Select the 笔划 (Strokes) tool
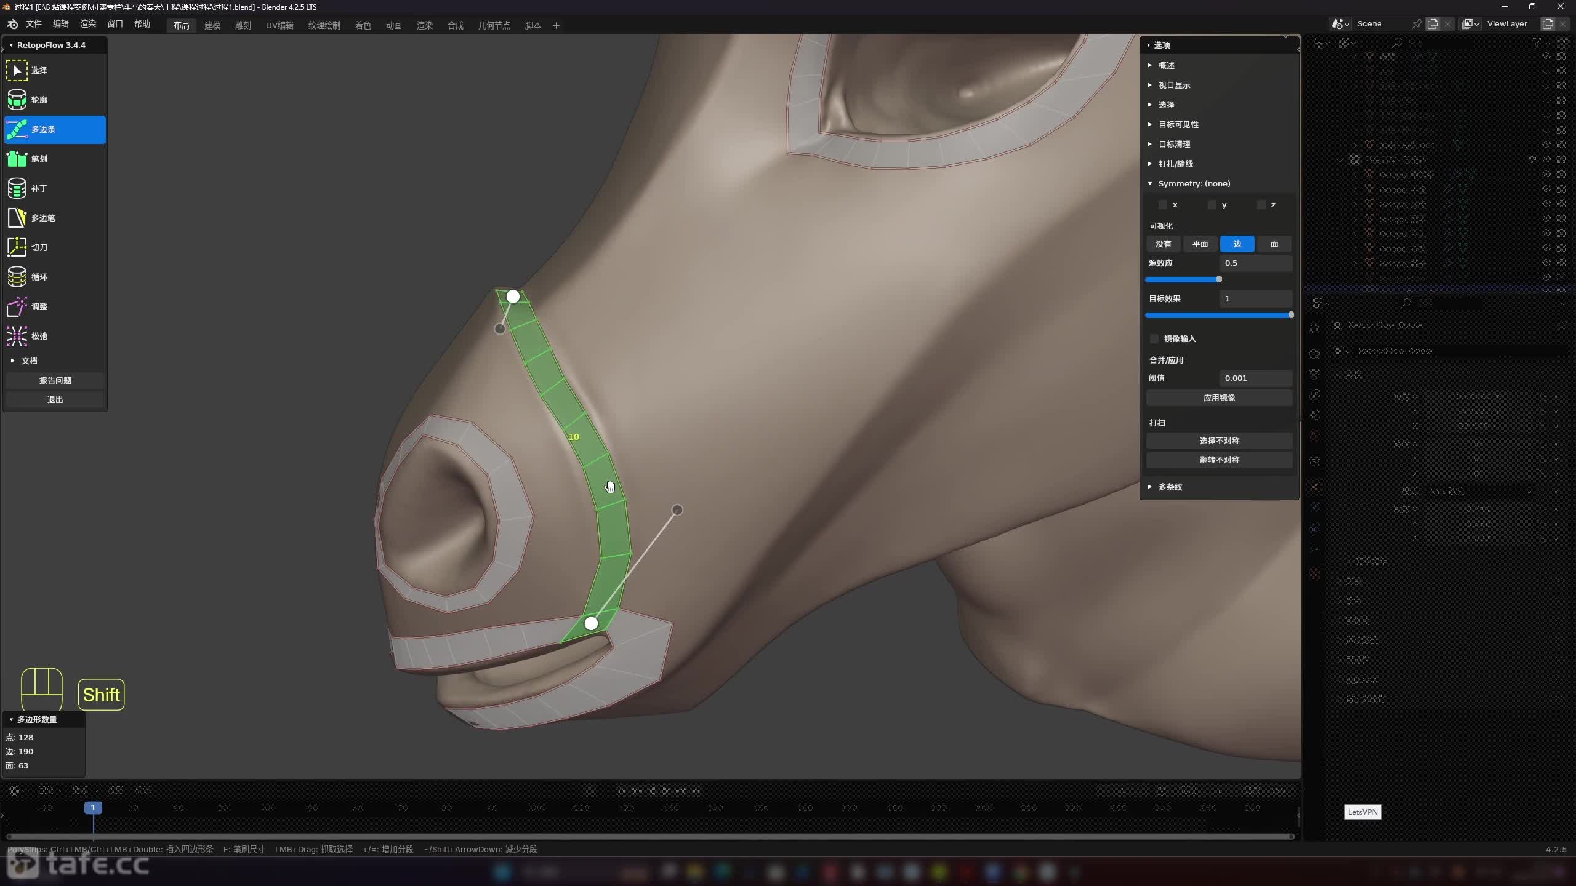This screenshot has height=886, width=1576. (x=38, y=159)
